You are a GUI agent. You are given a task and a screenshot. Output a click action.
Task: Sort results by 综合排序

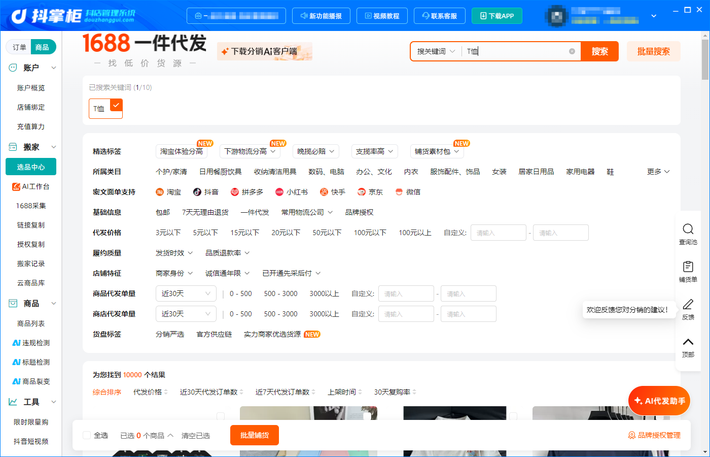pos(107,392)
